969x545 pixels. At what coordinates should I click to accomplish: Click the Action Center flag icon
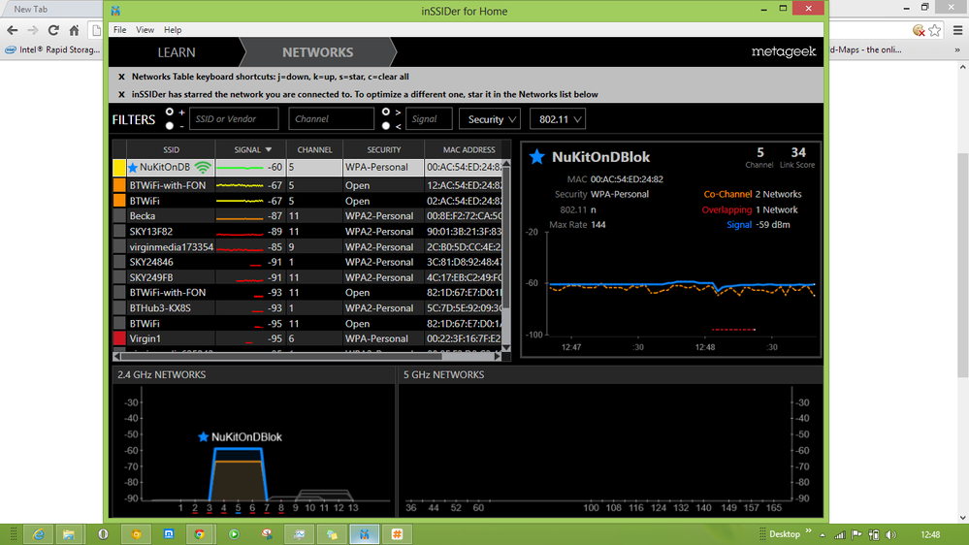(x=856, y=534)
